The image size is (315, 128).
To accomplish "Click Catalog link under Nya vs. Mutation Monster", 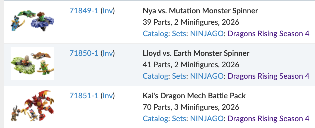I will coord(155,34).
